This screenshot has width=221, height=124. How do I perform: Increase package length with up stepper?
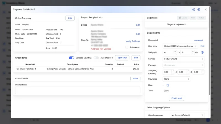[173, 71]
